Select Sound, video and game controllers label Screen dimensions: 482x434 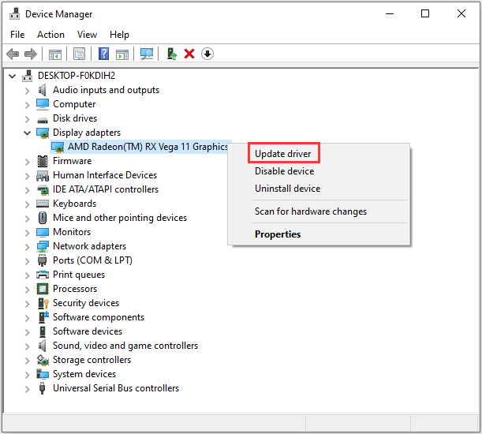tap(125, 346)
